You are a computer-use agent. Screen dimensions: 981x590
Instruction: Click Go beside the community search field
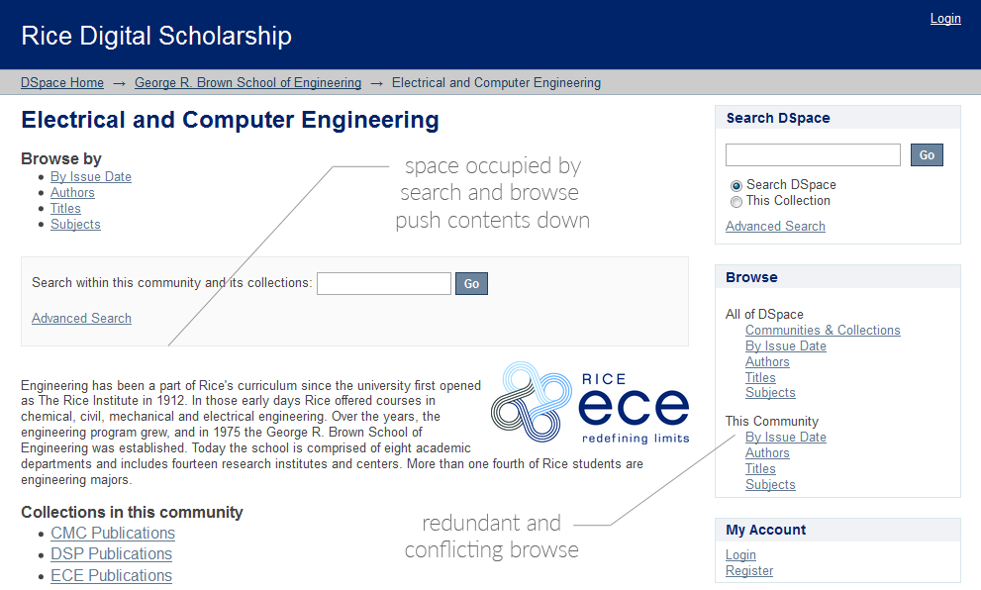(x=471, y=283)
